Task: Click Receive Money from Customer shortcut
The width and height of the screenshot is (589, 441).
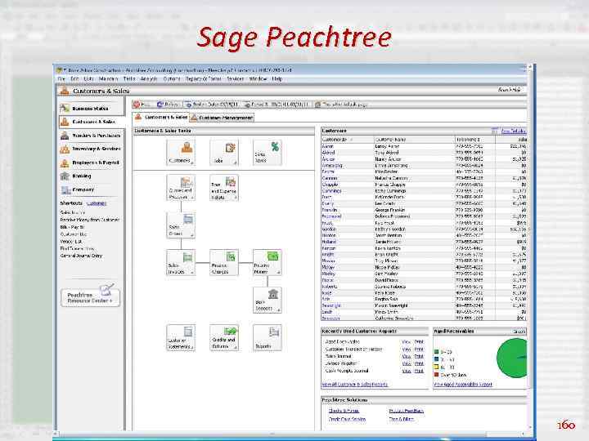Action: [x=90, y=220]
